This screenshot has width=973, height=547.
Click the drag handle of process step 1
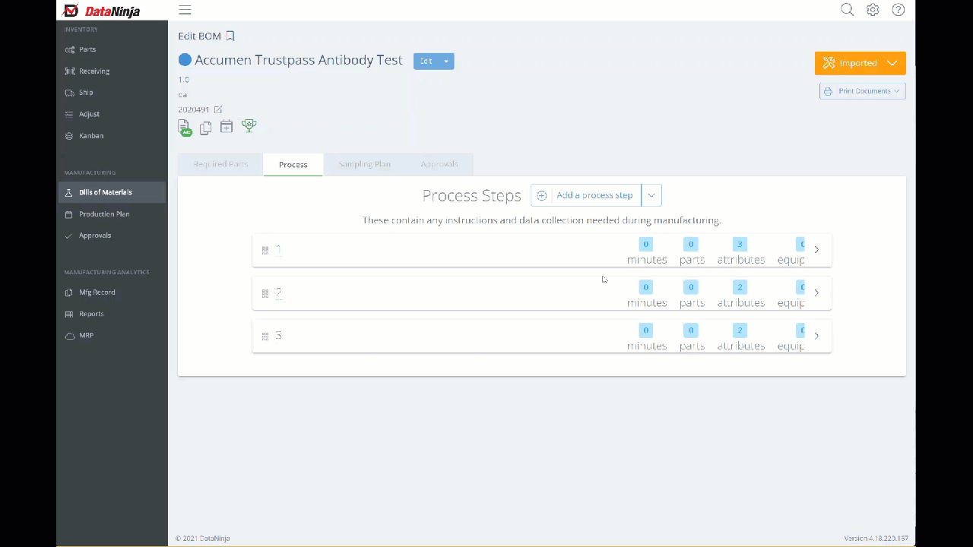point(265,250)
